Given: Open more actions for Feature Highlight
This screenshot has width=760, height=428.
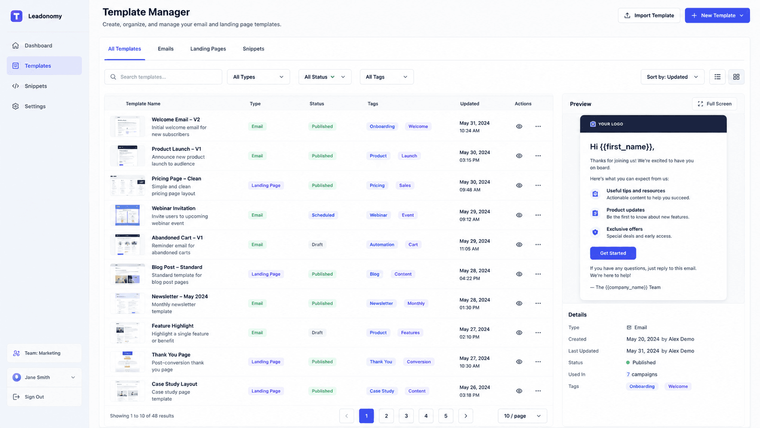Looking at the screenshot, I should tap(538, 332).
